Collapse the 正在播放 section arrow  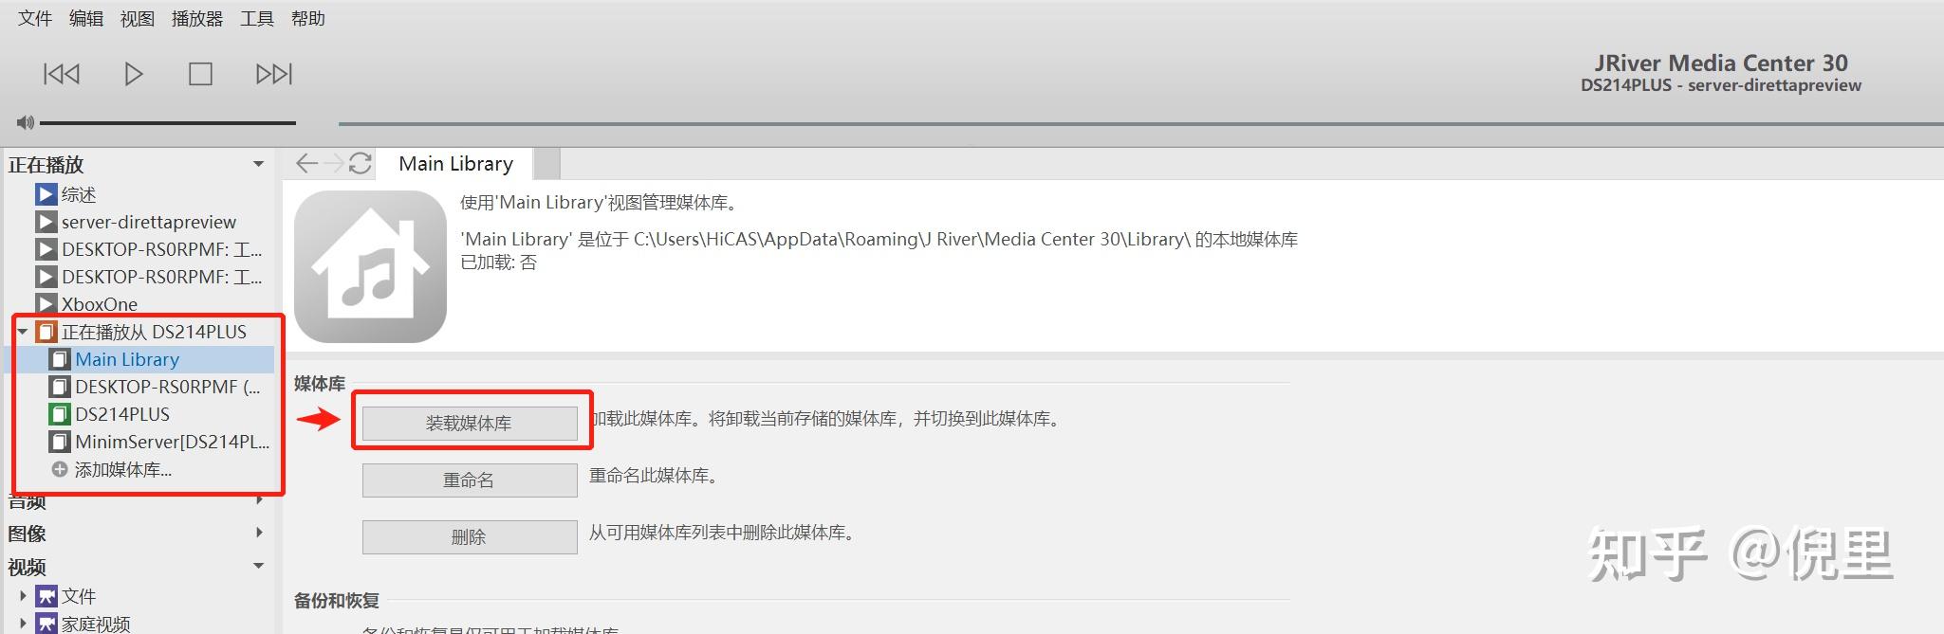(x=258, y=164)
